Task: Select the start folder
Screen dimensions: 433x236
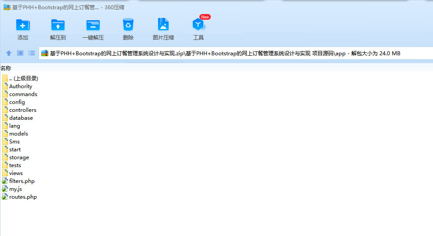Action: click(15, 150)
